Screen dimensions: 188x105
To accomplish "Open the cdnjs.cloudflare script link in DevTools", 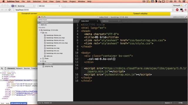I will click(x=26, y=91).
